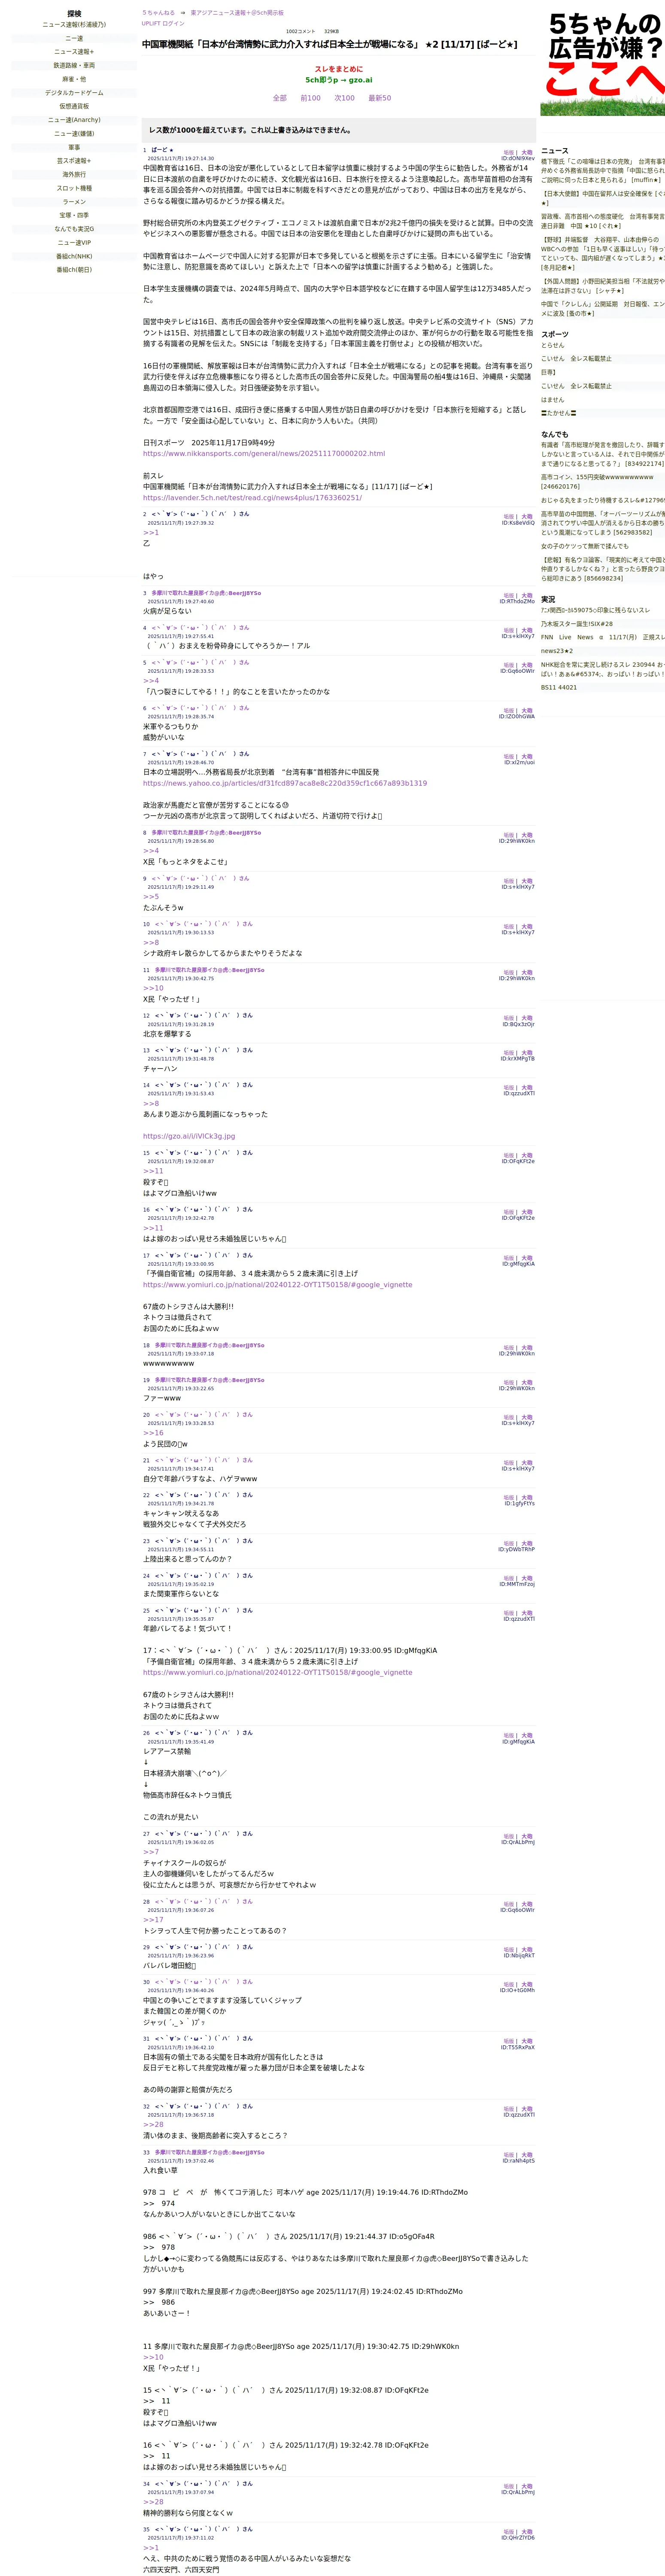Open the ニュー速 board in the sidebar
Screen dimensions: 665x2576
point(74,38)
